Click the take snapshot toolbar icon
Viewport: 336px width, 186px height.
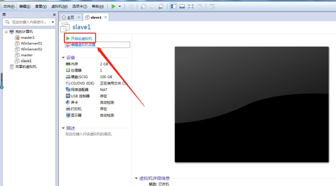click(x=143, y=7)
